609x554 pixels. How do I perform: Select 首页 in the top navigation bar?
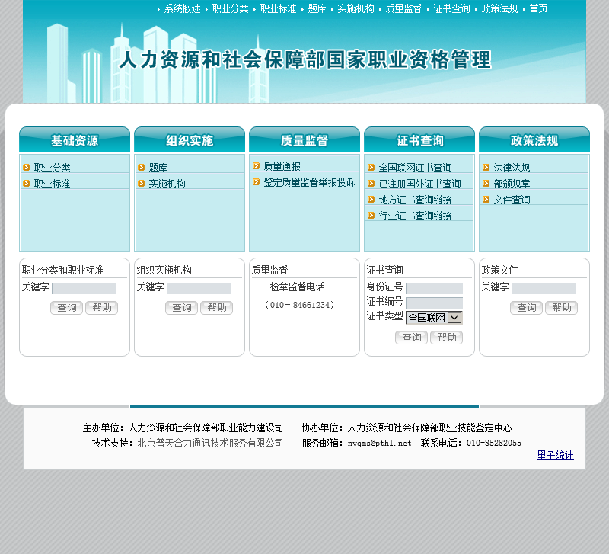[x=538, y=8]
